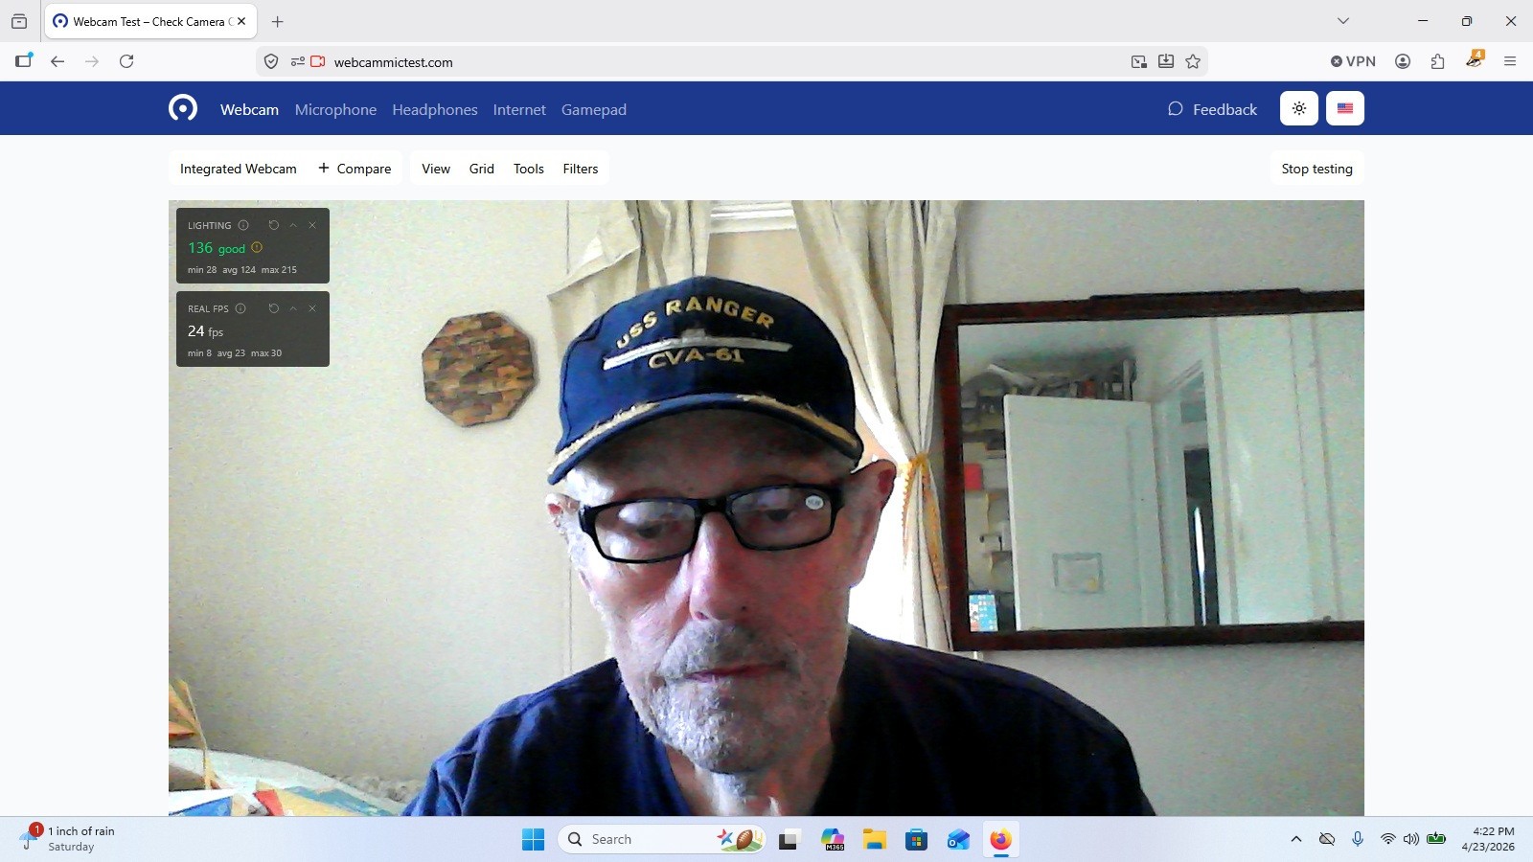This screenshot has width=1533, height=862.
Task: Click the install/save page icon in address bar
Action: click(1166, 61)
